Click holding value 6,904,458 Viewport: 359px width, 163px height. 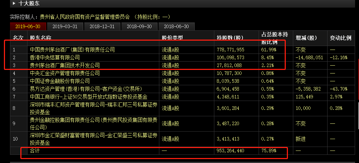point(228,89)
